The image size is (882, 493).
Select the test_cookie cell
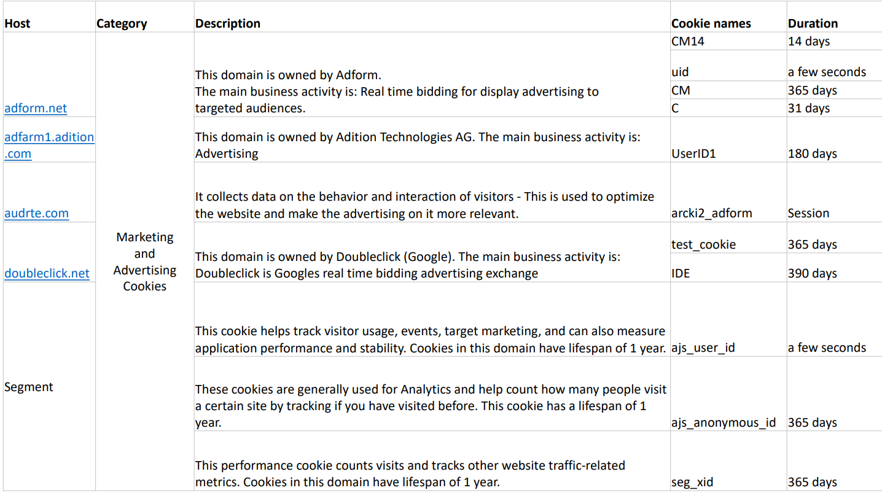728,238
